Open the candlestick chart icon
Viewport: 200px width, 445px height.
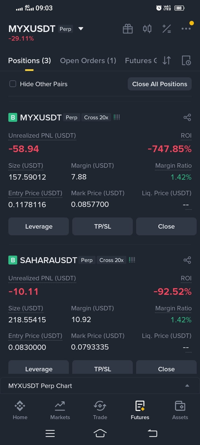[147, 29]
